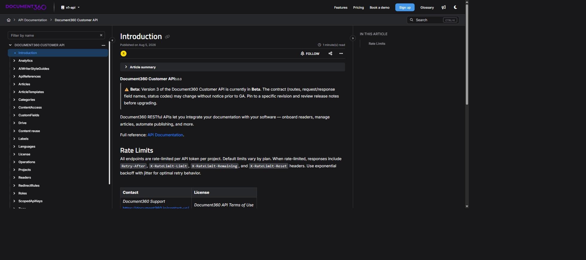Open more options for Customer API category
This screenshot has height=260, width=586.
103,45
